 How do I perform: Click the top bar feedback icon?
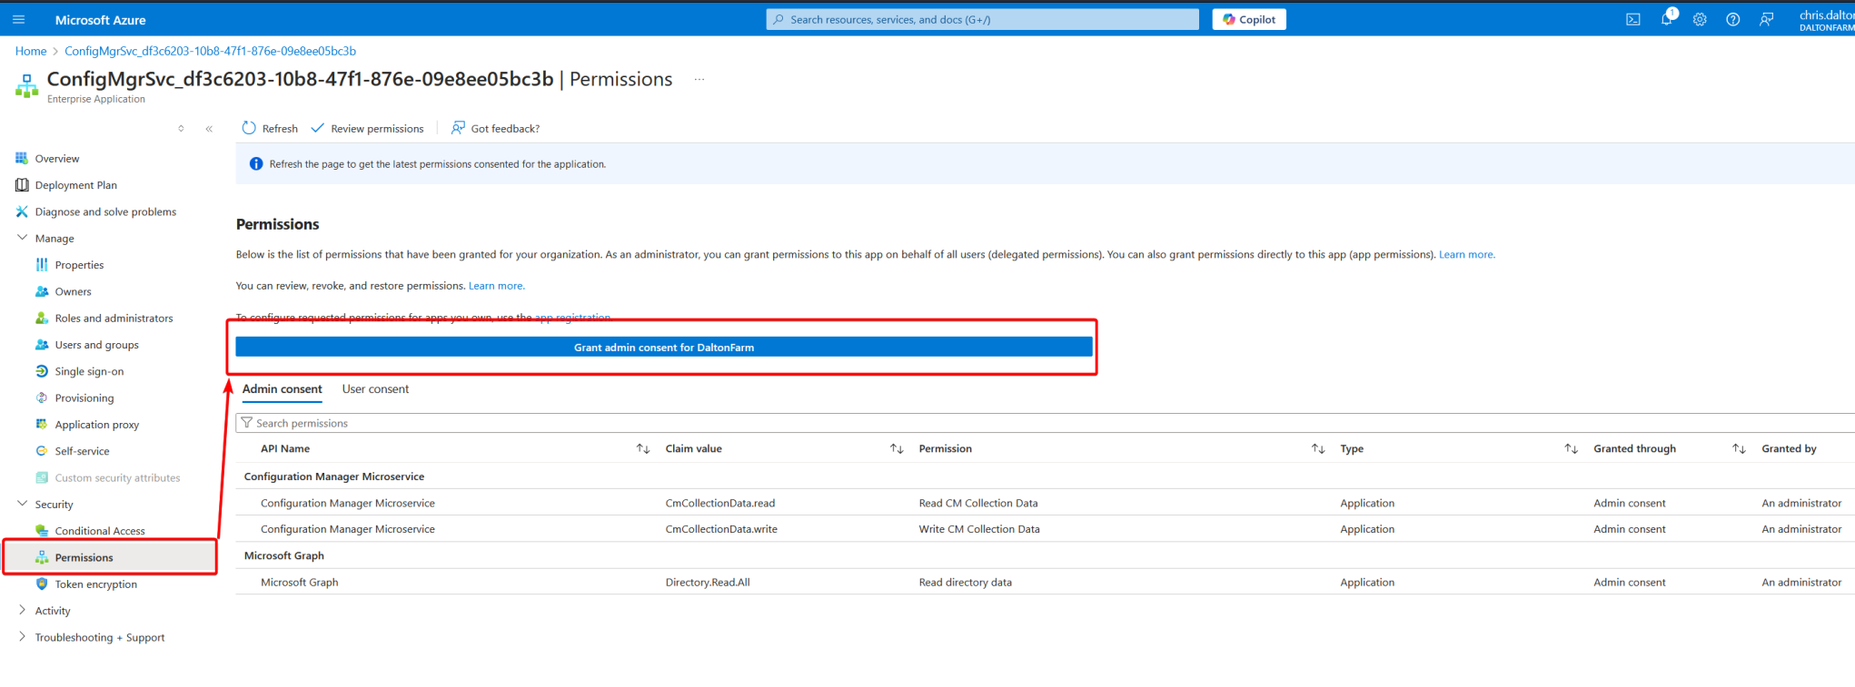pyautogui.click(x=1766, y=19)
